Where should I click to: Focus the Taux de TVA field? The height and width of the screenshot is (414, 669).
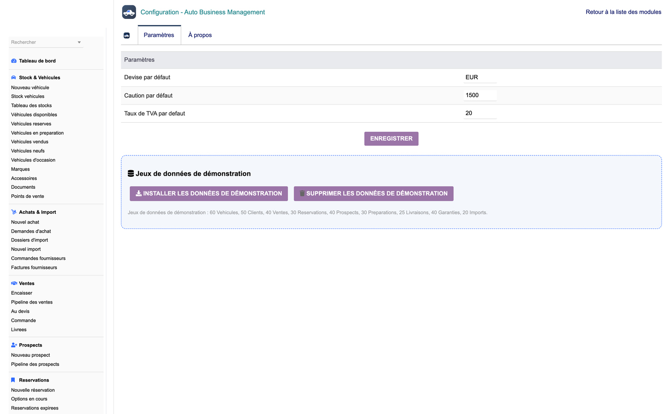pos(480,113)
